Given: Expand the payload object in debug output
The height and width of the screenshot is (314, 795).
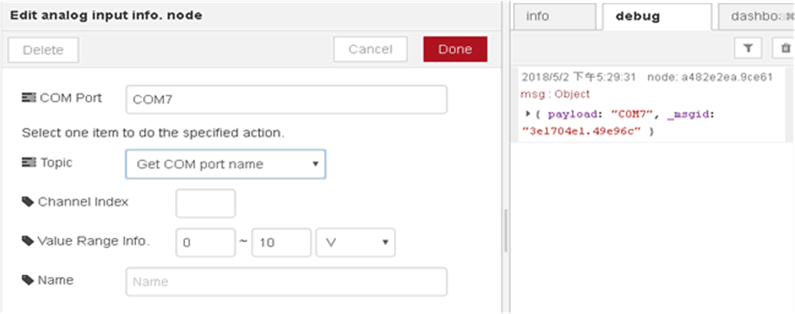Looking at the screenshot, I should [x=528, y=114].
